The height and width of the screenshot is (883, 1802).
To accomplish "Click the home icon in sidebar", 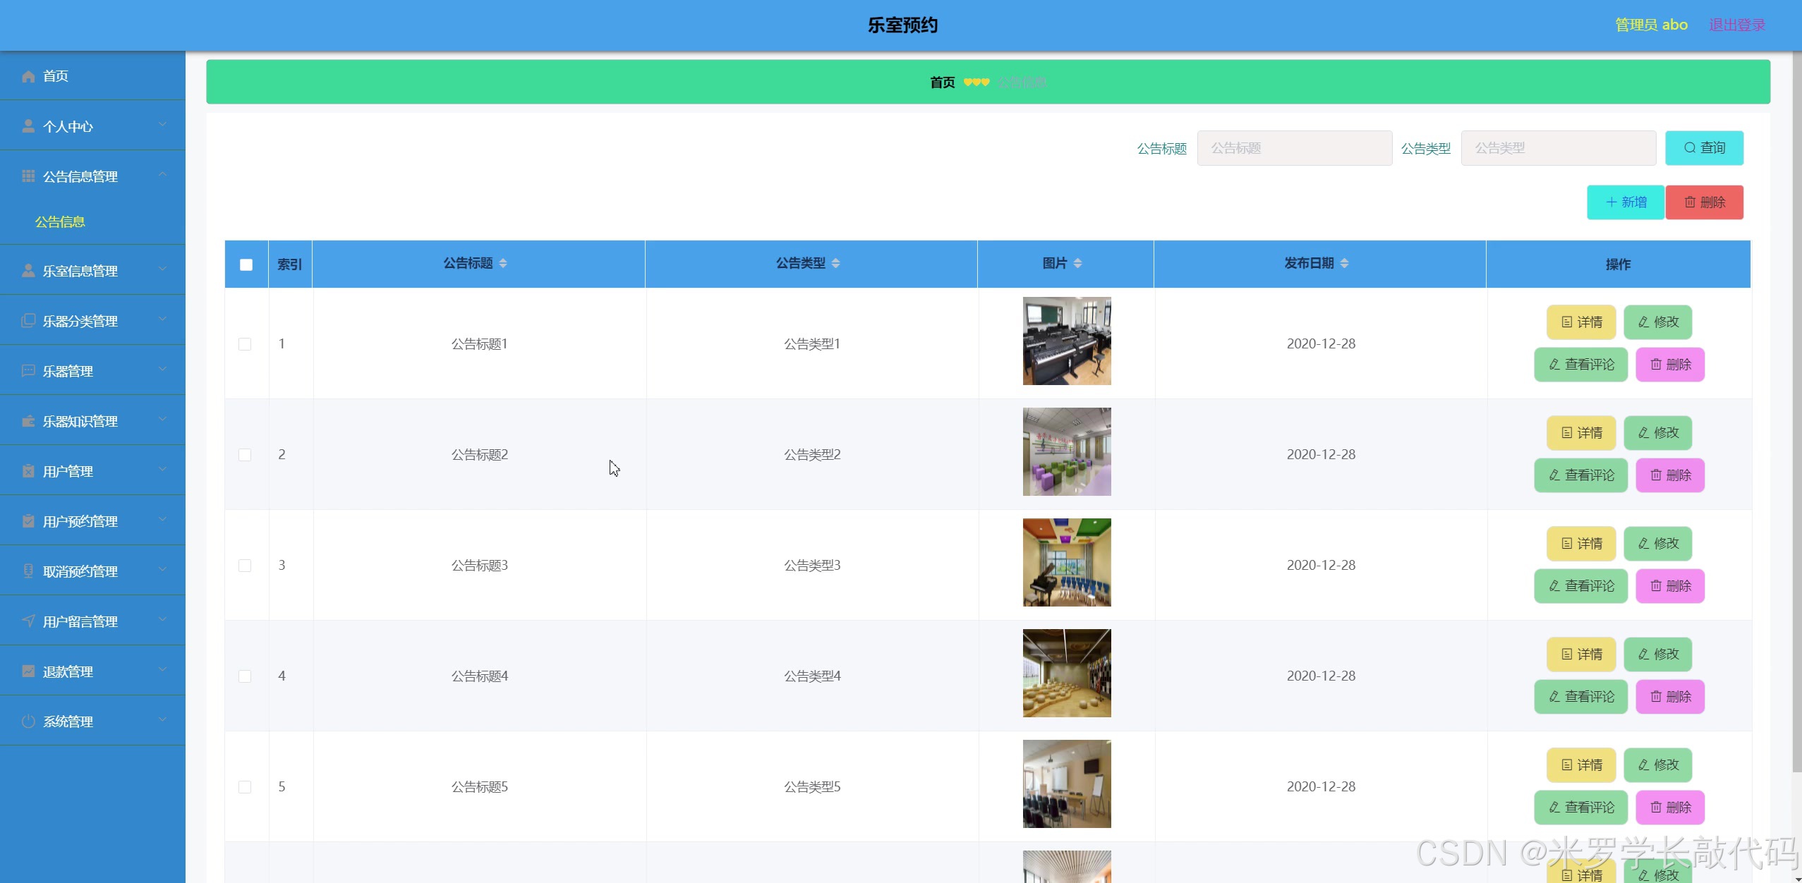I will 28,76.
